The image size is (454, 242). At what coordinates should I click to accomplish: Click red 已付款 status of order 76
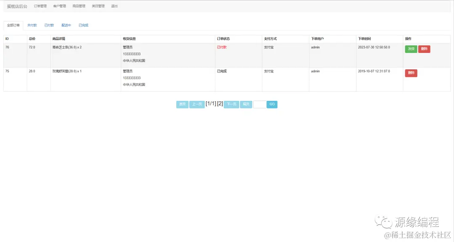click(x=222, y=47)
